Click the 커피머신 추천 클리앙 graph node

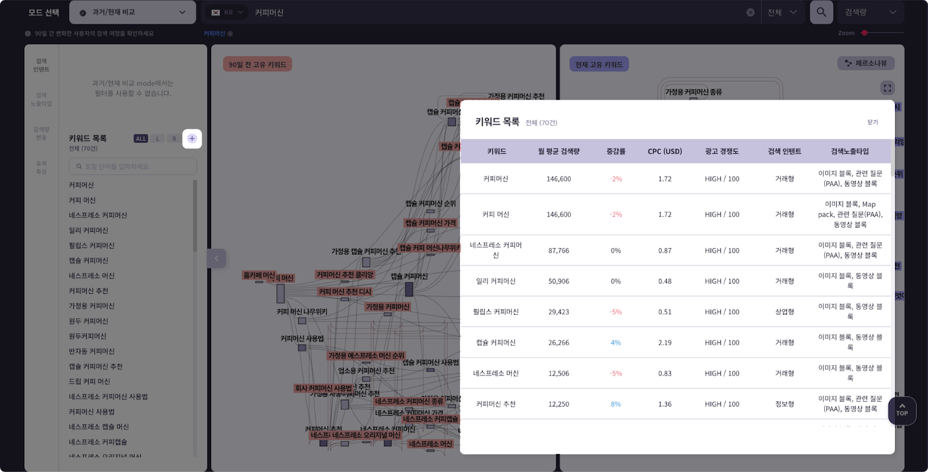tap(345, 275)
